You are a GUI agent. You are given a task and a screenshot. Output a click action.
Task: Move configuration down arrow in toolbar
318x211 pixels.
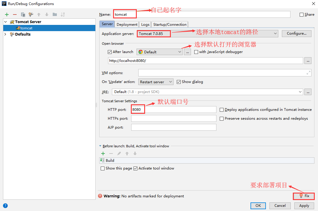click(x=47, y=15)
